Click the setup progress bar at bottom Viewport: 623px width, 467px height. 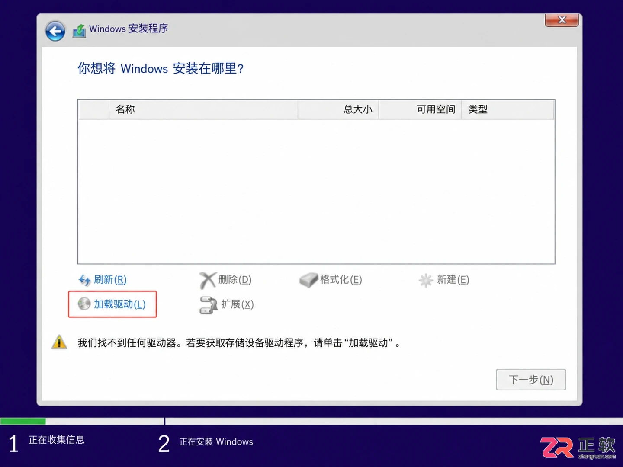[311, 421]
